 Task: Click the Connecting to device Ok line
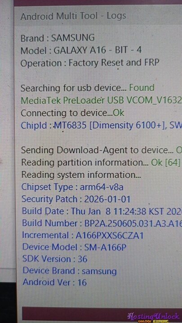[72, 113]
